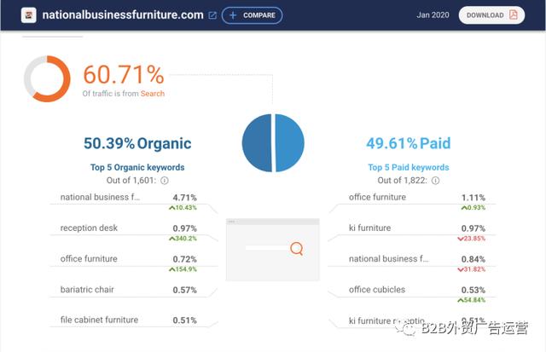This screenshot has width=546, height=352.
Task: Click the green 154.9% change indicator
Action: [x=183, y=269]
